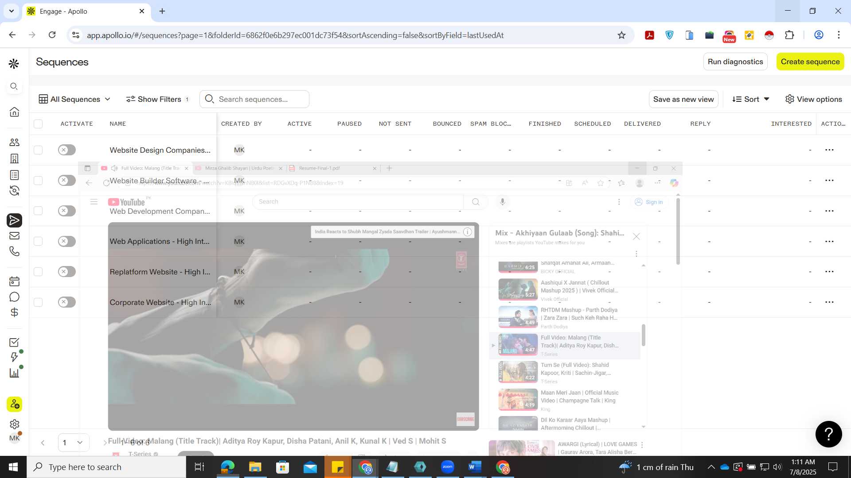Open Conversations chat bubble icon
The height and width of the screenshot is (478, 851).
click(x=14, y=297)
